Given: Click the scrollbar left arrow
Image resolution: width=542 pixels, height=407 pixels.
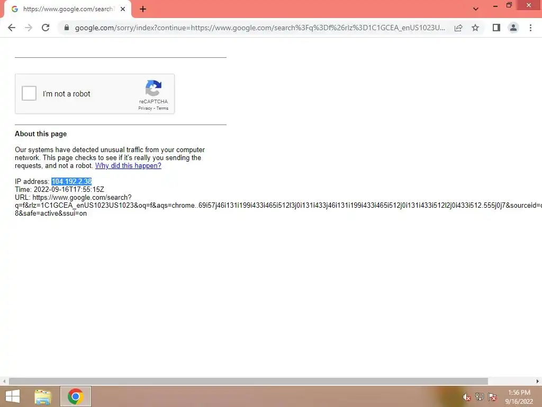Looking at the screenshot, I should [x=4, y=381].
